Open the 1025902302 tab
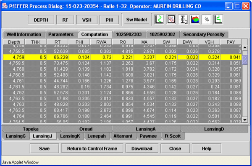The height and width of the screenshot is (166, 252). pos(162,34)
